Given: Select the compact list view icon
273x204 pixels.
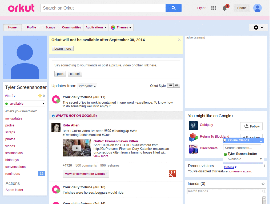Looking at the screenshot, I should (170, 85).
